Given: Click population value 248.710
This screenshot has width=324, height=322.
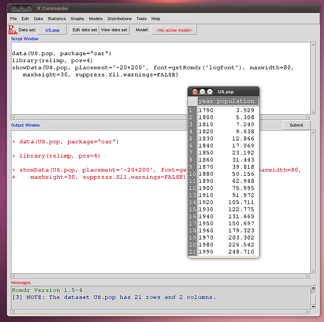Looking at the screenshot, I should (x=241, y=252).
